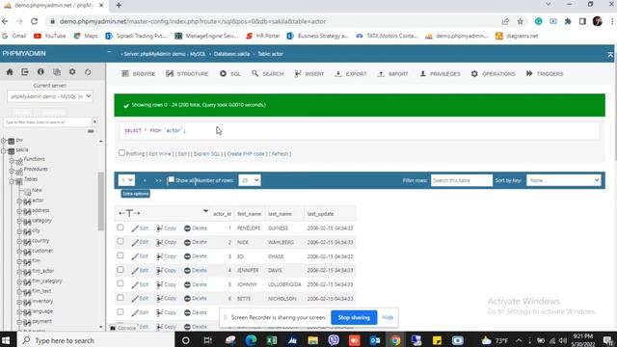The height and width of the screenshot is (347, 617).
Task: Open the Number of rows dropdown
Action: point(250,180)
